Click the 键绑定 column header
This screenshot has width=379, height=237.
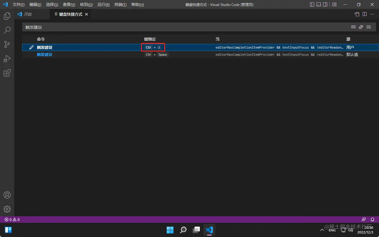[150, 39]
